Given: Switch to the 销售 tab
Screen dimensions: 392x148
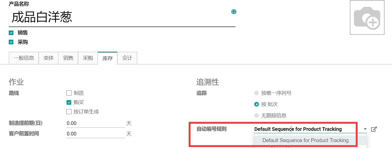Looking at the screenshot, I should pos(68,58).
